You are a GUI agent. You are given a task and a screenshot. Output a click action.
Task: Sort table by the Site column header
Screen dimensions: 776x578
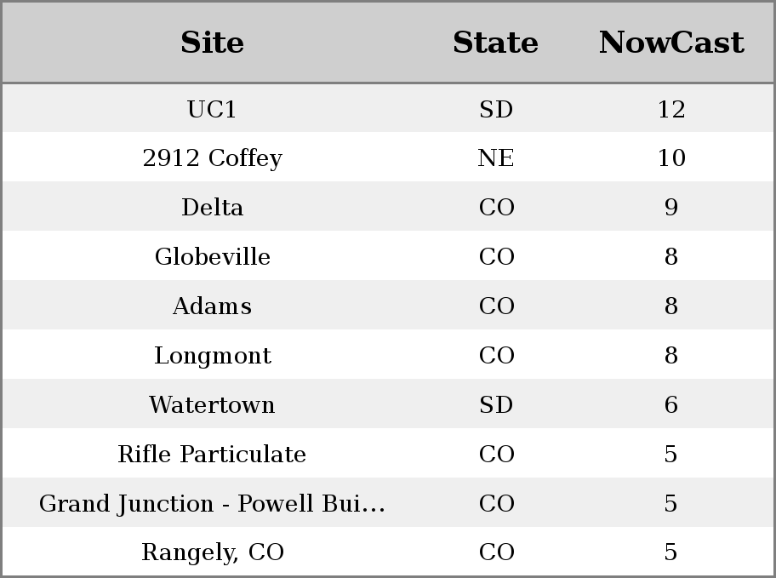(212, 43)
